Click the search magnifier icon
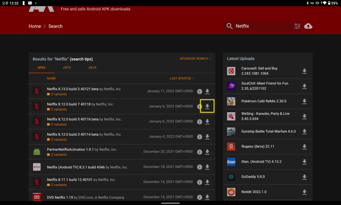This screenshot has height=205, width=341. click(x=229, y=26)
